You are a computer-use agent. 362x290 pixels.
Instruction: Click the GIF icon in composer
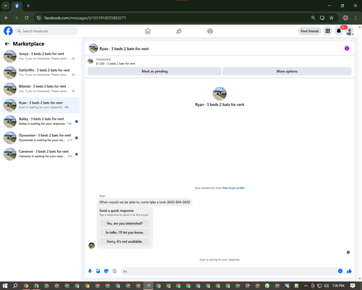pos(114,271)
